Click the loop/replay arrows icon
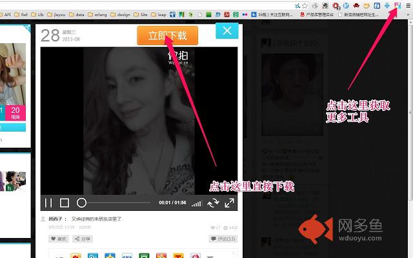 pos(213,203)
